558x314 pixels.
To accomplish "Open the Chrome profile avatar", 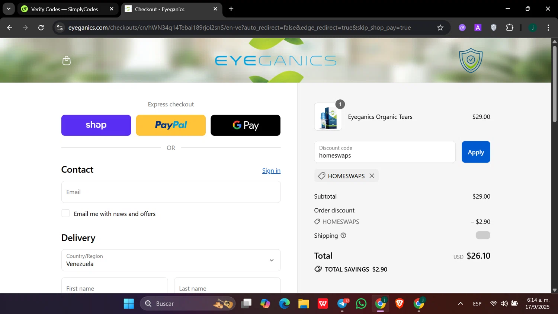I will click(x=533, y=28).
